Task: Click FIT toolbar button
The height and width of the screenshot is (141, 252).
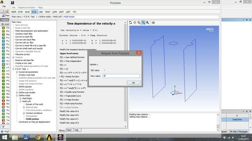Action: 75,12
